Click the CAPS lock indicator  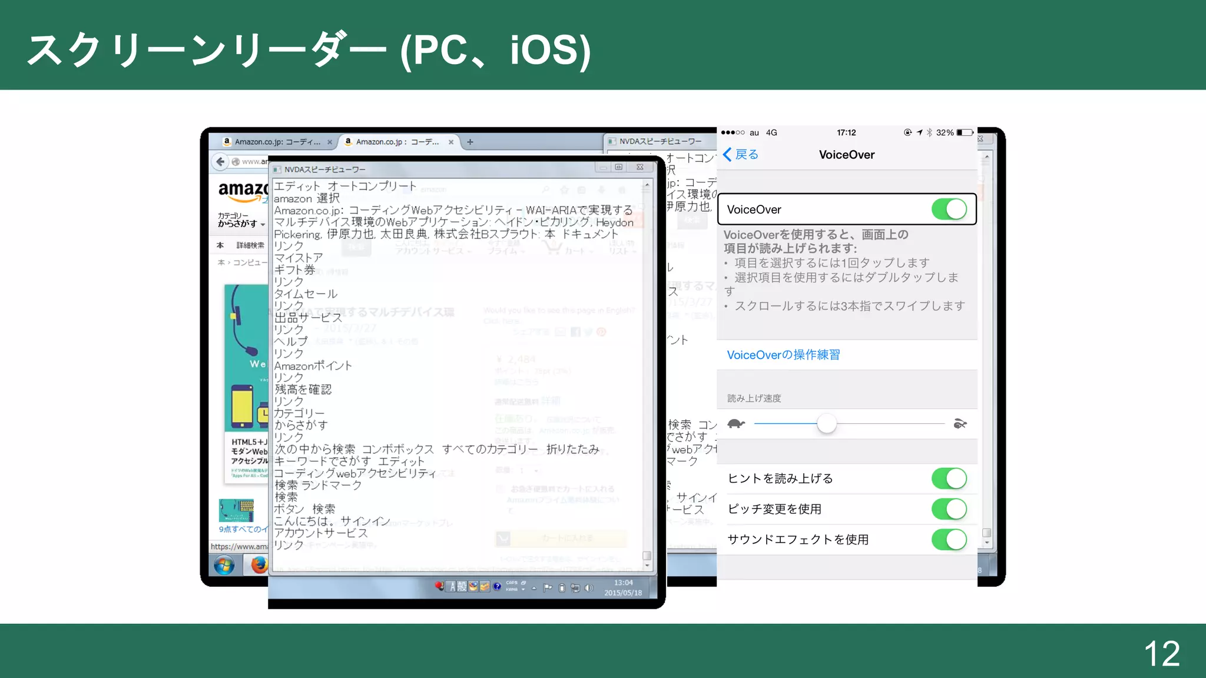tap(512, 583)
